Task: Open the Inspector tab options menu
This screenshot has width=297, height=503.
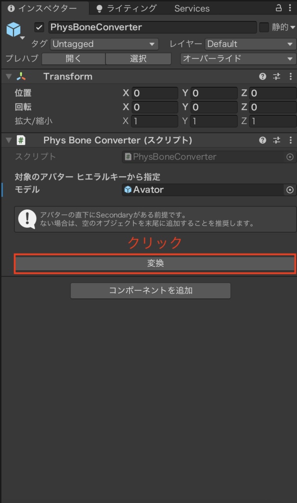Action: pos(290,8)
